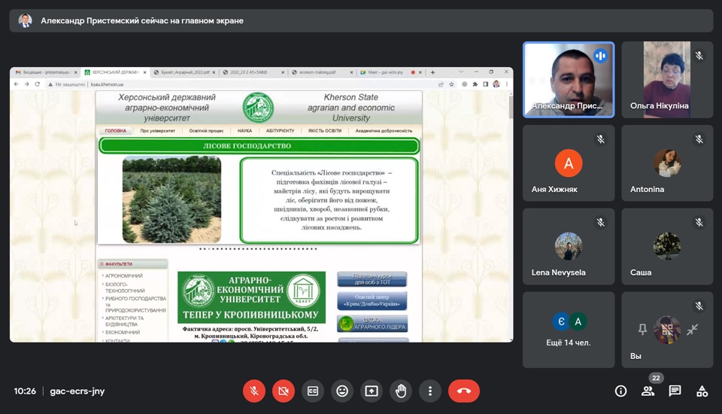Viewport: 722px width, 414px height.
Task: Expand the 'АГРОНОМІЧНИЙ' faculty item
Action: [x=124, y=275]
